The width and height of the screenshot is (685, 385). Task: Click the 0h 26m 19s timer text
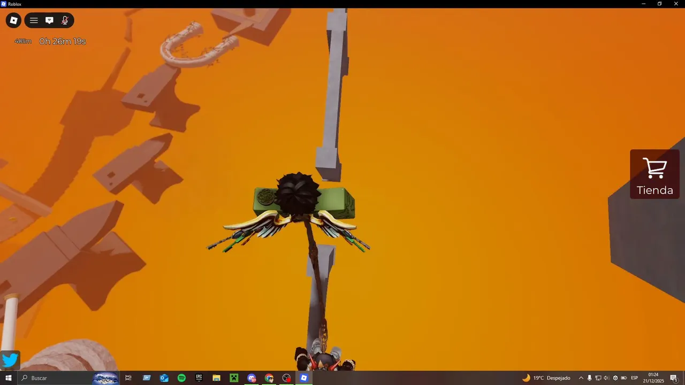pyautogui.click(x=62, y=41)
